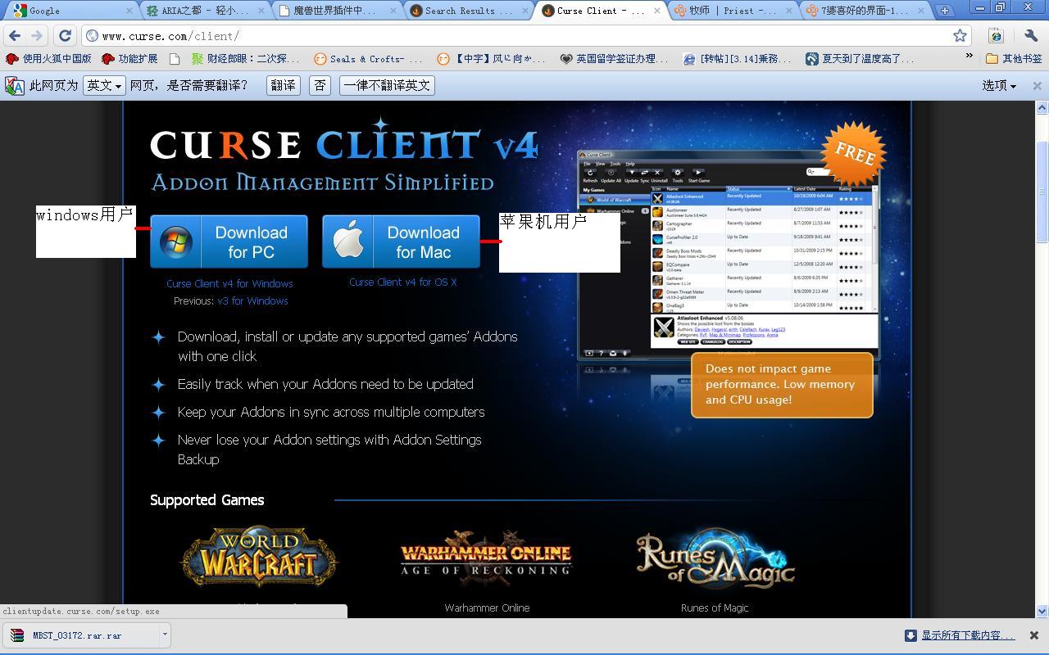Open bookmark 功能扩展
The width and height of the screenshot is (1049, 655).
129,59
